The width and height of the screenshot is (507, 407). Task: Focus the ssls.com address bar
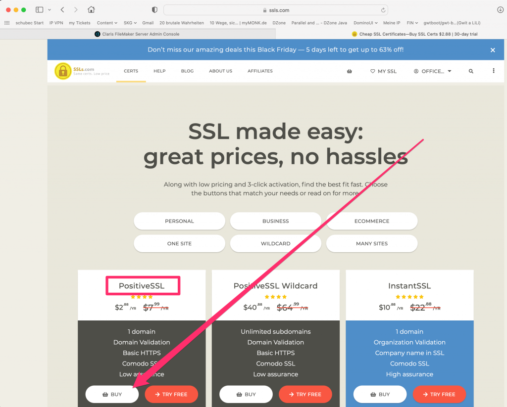[x=275, y=10]
